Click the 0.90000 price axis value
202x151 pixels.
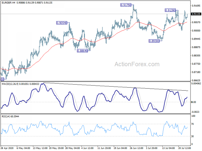[196, 31]
